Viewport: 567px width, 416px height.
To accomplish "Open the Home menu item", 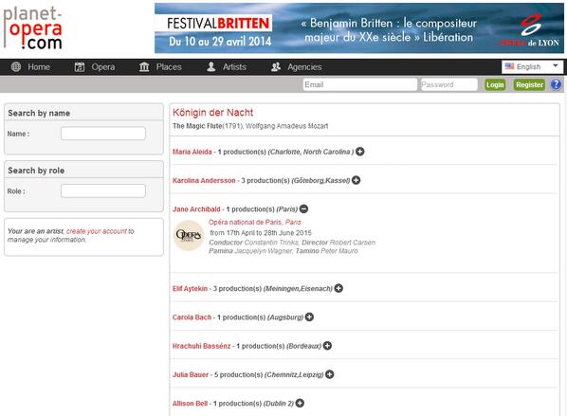I will click(x=39, y=67).
